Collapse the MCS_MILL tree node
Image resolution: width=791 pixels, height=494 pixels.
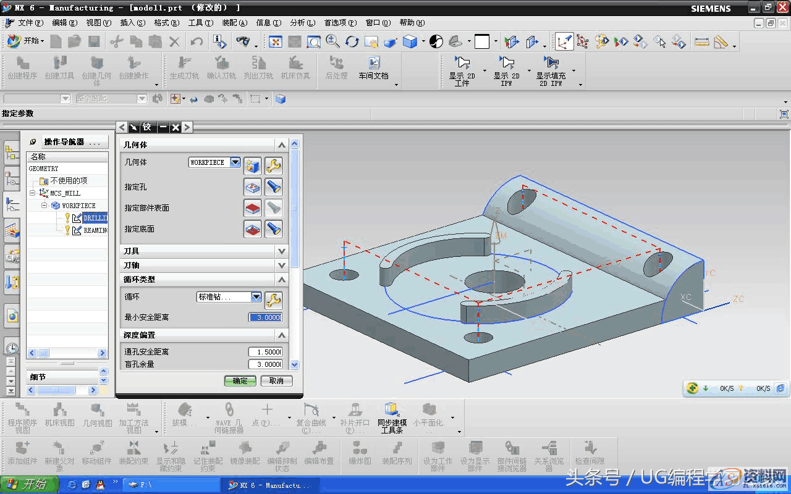tap(32, 193)
